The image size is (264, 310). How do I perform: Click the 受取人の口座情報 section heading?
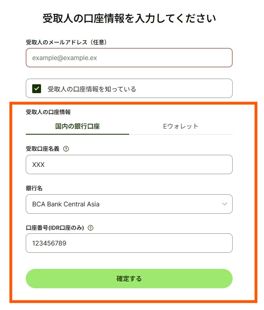tap(48, 112)
